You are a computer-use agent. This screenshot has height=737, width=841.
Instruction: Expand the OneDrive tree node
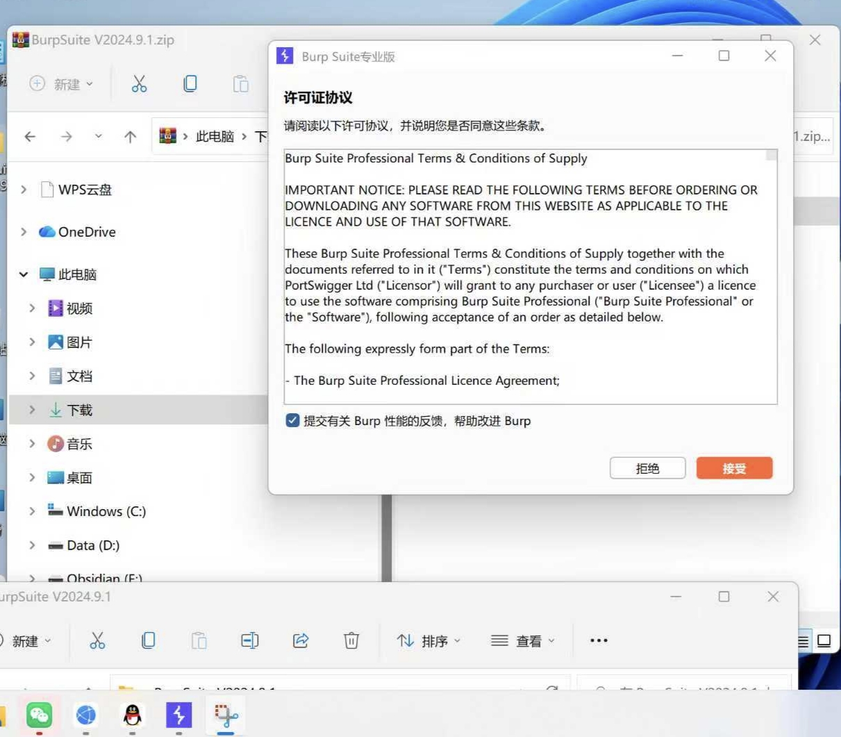[x=24, y=232]
